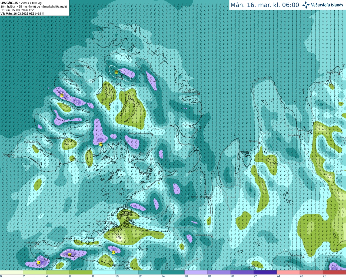This screenshot has width=346, height=278.
Task: Click the light green 4–6 m/s legend swatch
Action: click(x=58, y=272)
